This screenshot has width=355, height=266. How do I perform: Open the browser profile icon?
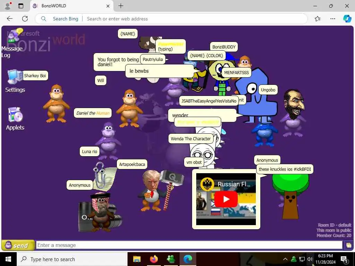coord(8,6)
